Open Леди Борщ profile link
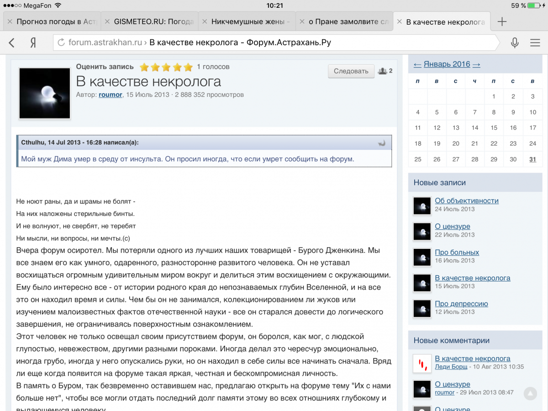This screenshot has height=411, width=548. coord(451,367)
